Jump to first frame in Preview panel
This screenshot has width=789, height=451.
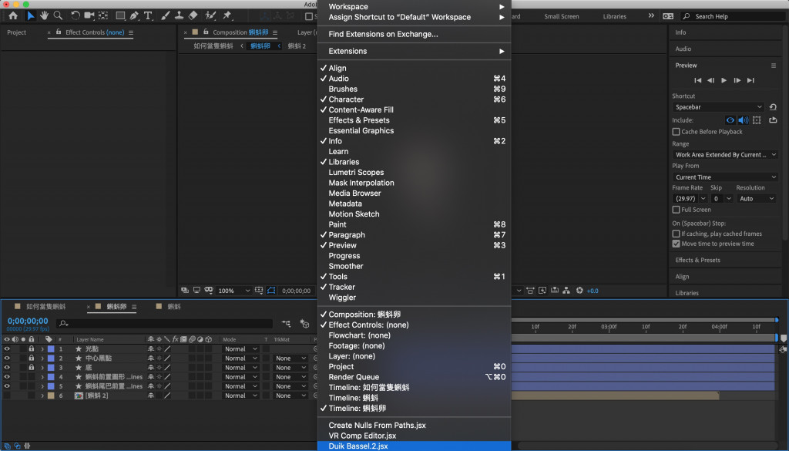click(697, 80)
